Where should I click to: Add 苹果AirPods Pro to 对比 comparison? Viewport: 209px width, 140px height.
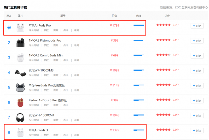[x=197, y=26]
